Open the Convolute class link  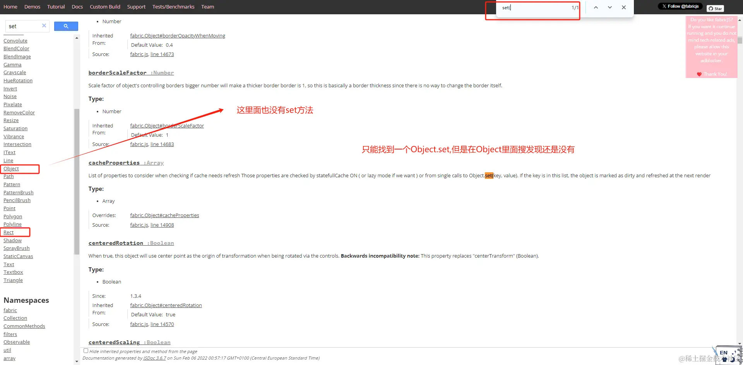pos(15,41)
